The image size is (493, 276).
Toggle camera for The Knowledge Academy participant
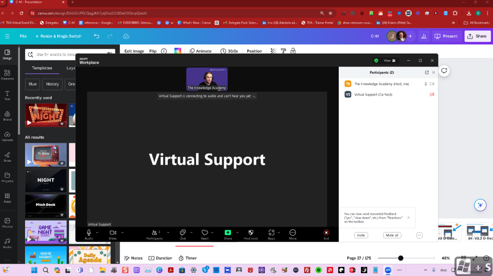click(432, 84)
